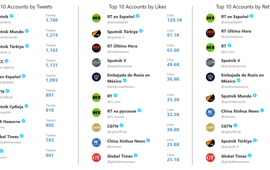
Task: Click CGTN verified badge in Likes list
Action: (121, 125)
